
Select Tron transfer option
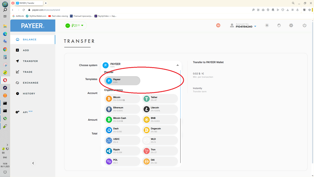click(x=160, y=151)
